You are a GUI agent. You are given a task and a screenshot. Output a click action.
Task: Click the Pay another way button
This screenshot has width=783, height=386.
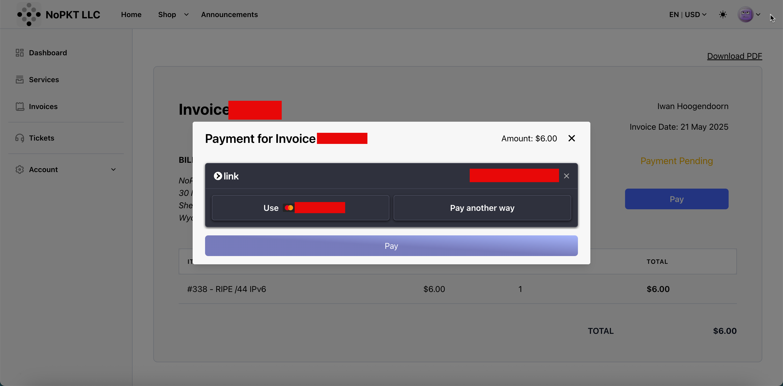click(482, 208)
